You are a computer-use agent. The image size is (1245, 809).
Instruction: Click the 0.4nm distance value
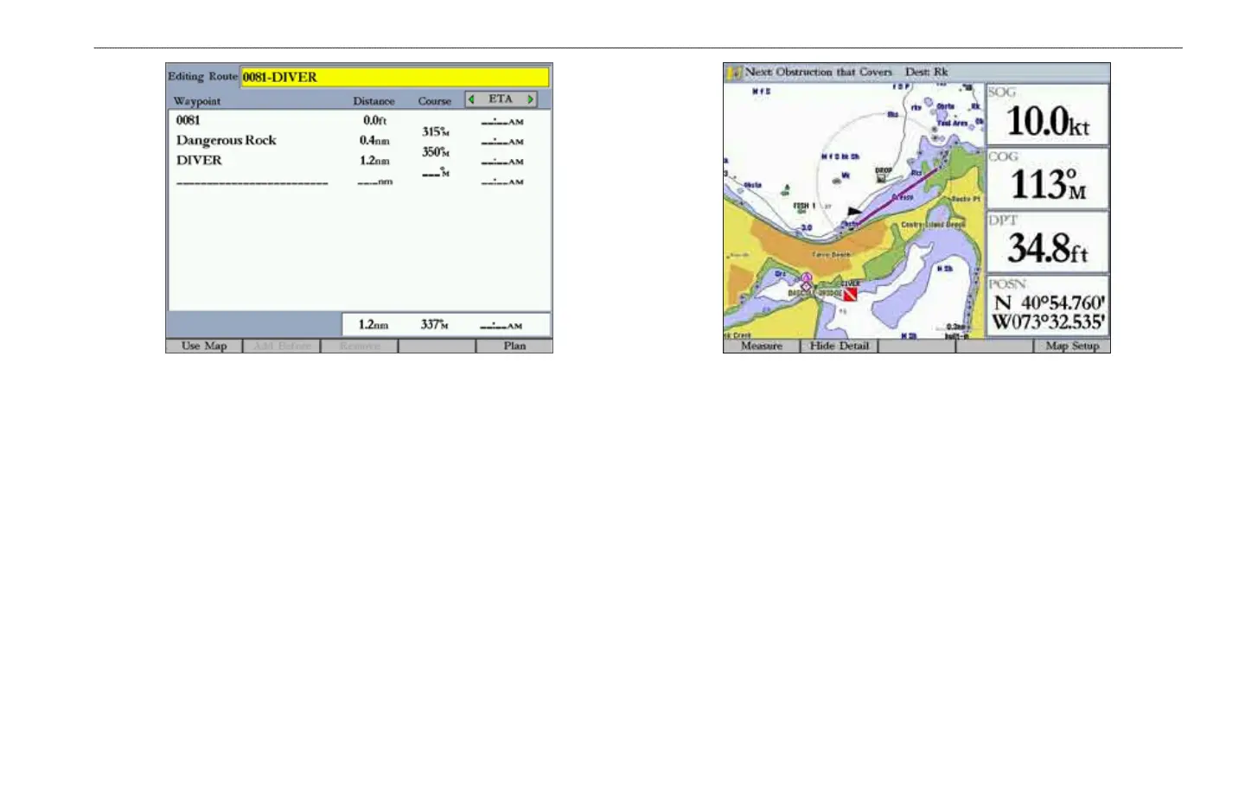point(374,140)
